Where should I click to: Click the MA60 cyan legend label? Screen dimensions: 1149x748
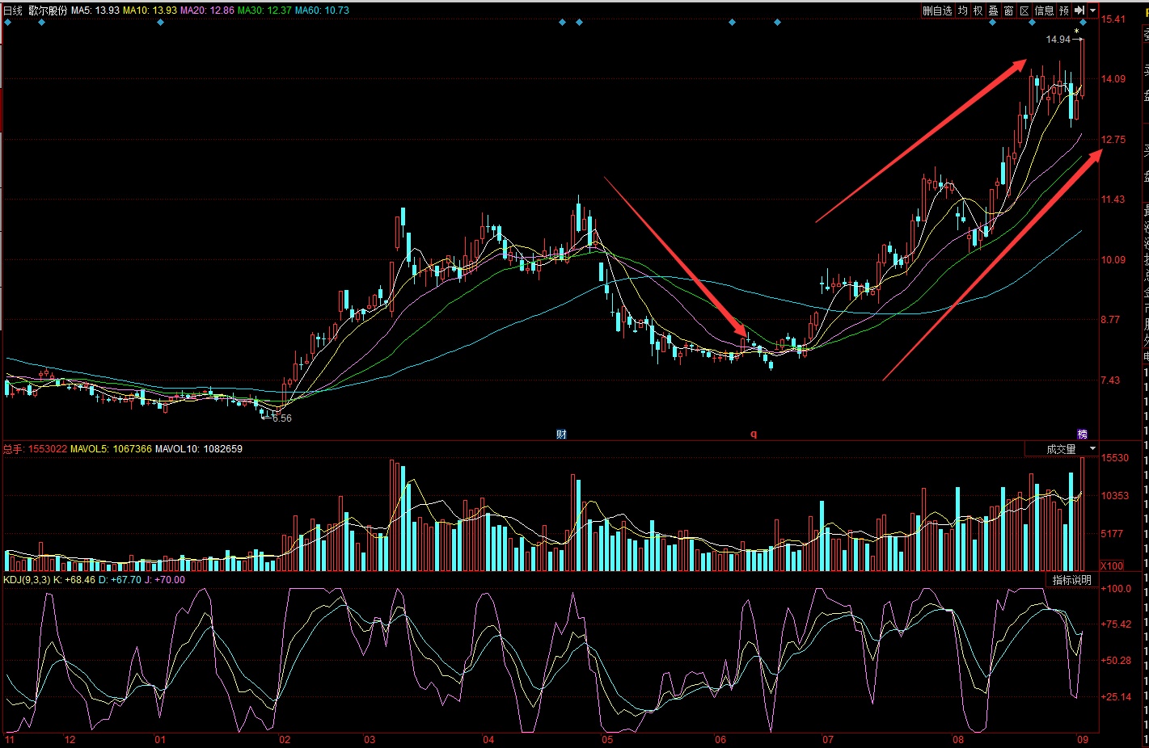322,11
